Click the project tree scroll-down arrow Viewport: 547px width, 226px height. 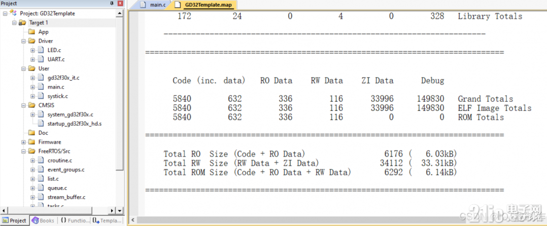[120, 211]
